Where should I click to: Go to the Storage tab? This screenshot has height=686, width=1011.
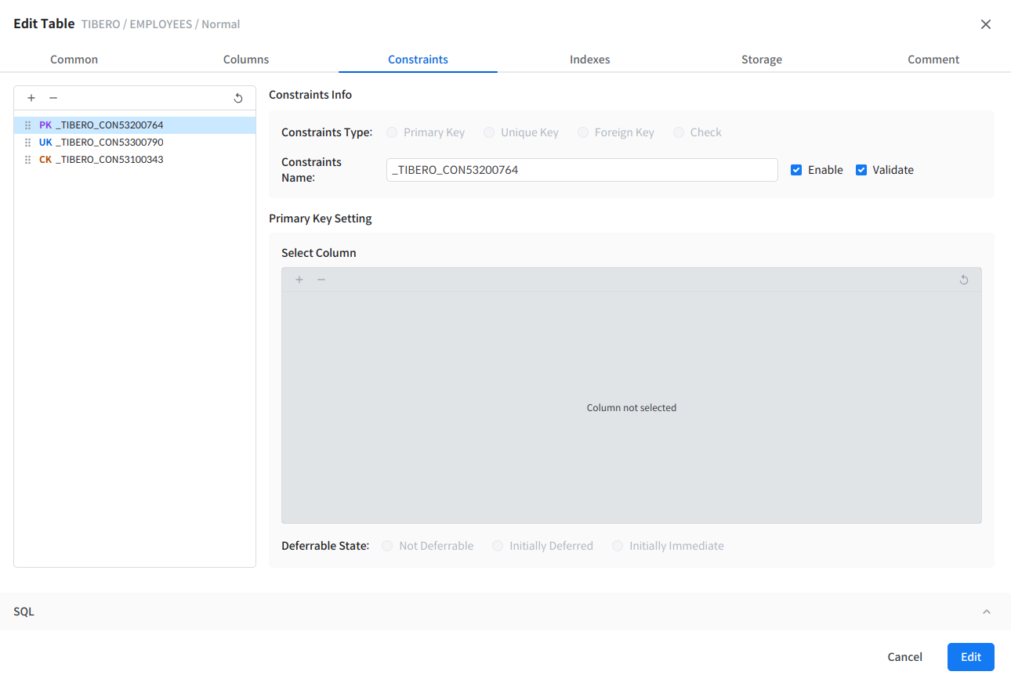(761, 60)
